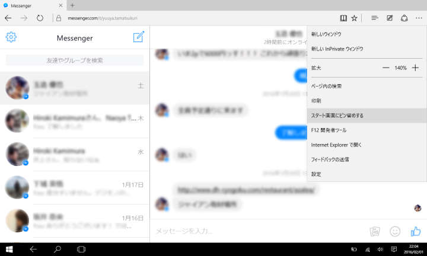The height and width of the screenshot is (256, 427).
Task: Select 新しい InPrivate ウィンドウ menu item
Action: click(367, 49)
